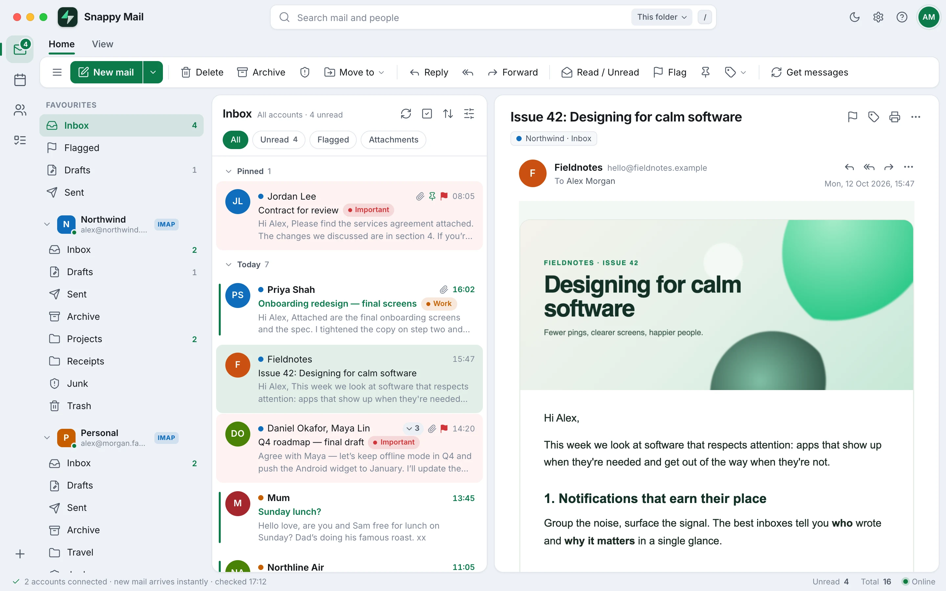946x591 pixels.
Task: Select the Unread 4 filter chip
Action: click(279, 140)
